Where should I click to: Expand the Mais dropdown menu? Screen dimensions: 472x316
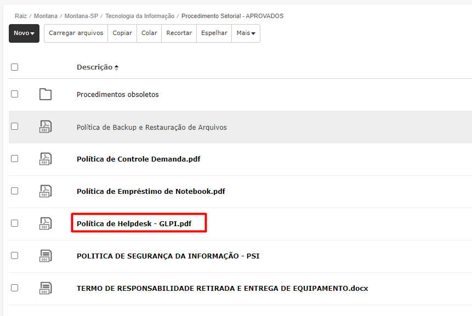point(246,33)
